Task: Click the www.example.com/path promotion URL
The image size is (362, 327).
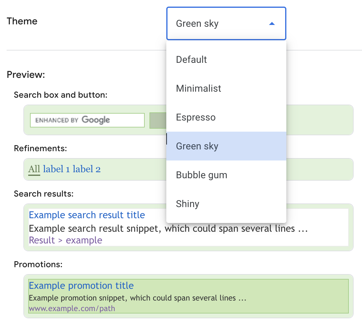Action: click(72, 308)
